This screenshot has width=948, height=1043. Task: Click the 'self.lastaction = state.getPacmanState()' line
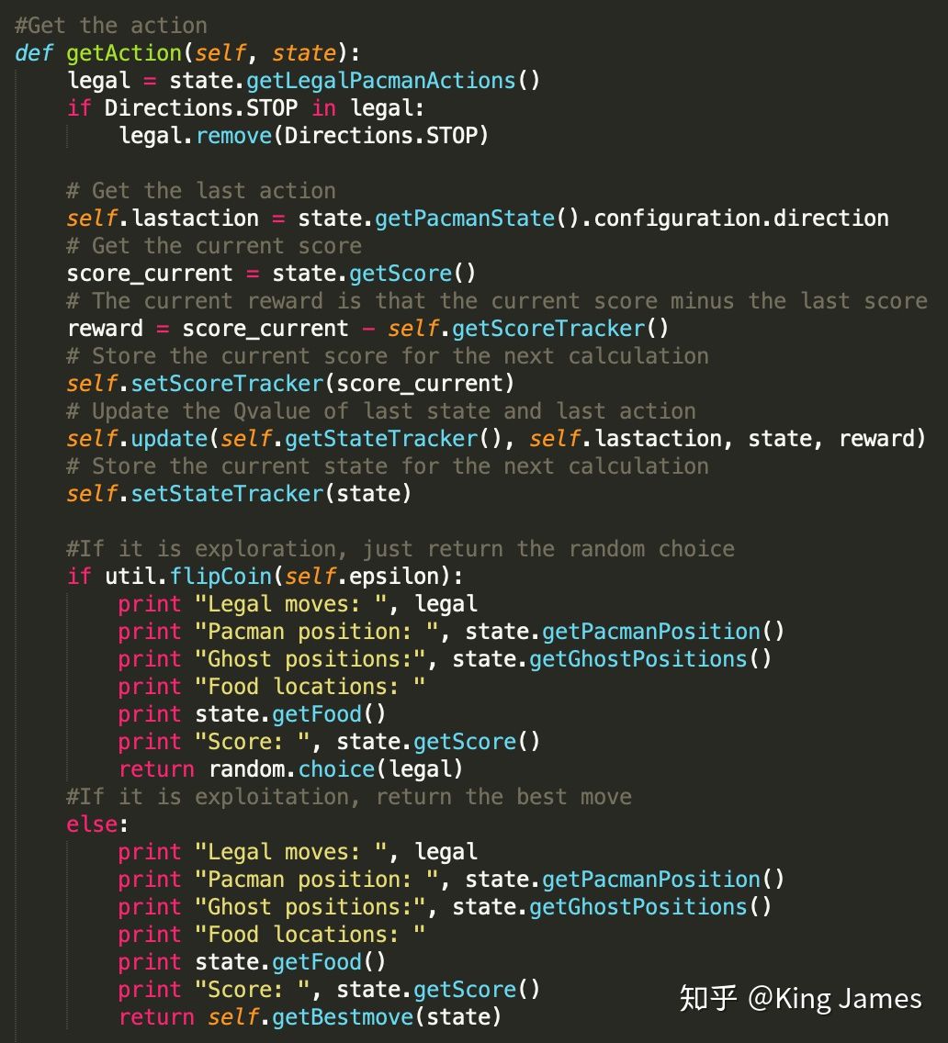point(478,219)
